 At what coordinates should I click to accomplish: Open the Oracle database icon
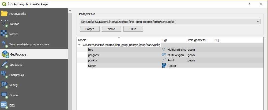pos(4,95)
